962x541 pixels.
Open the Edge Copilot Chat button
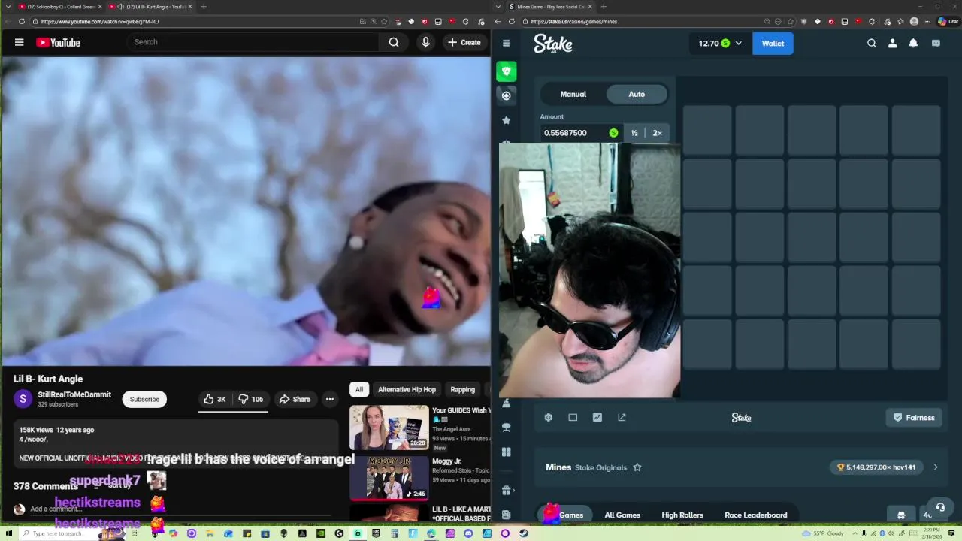pyautogui.click(x=948, y=21)
